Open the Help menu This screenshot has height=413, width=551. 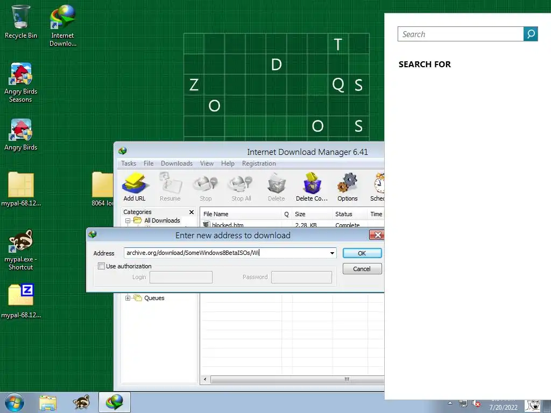tap(228, 163)
